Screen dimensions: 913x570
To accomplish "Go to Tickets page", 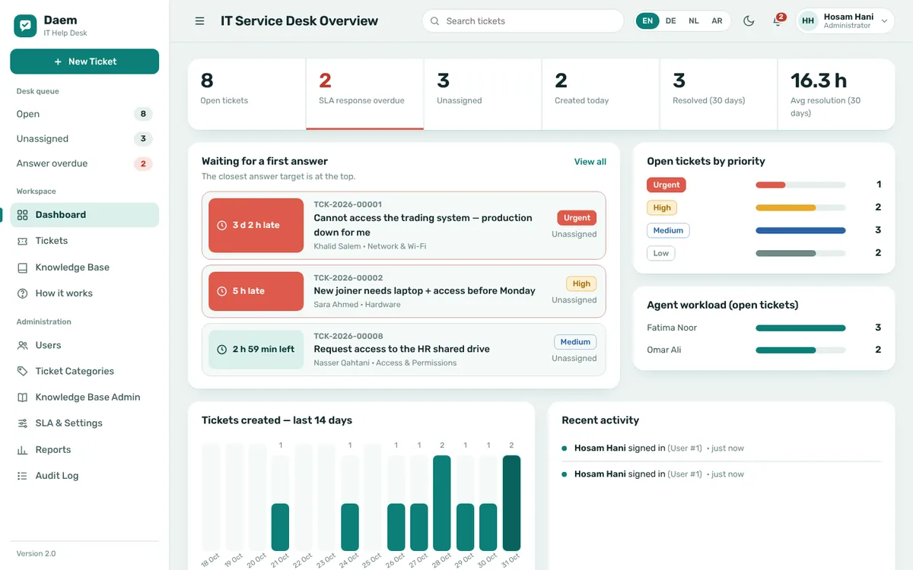I will tap(84, 241).
